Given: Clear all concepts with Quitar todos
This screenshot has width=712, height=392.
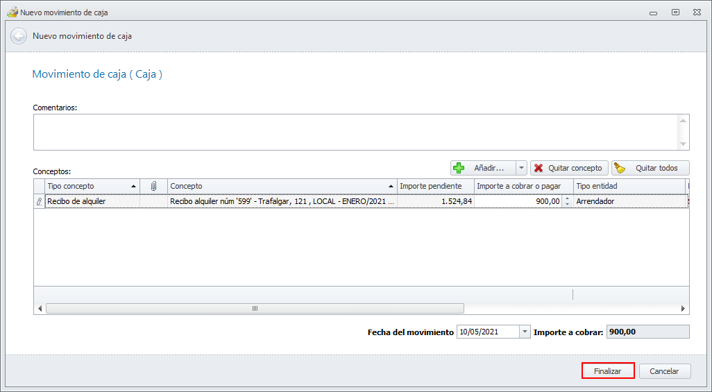Looking at the screenshot, I should 650,168.
